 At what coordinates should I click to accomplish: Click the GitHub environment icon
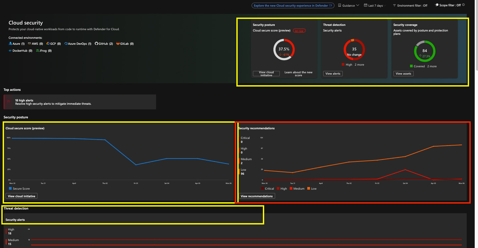(96, 44)
